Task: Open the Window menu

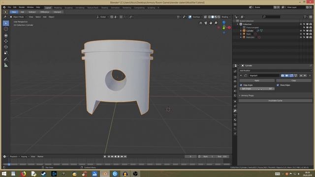Action: coord(30,7)
